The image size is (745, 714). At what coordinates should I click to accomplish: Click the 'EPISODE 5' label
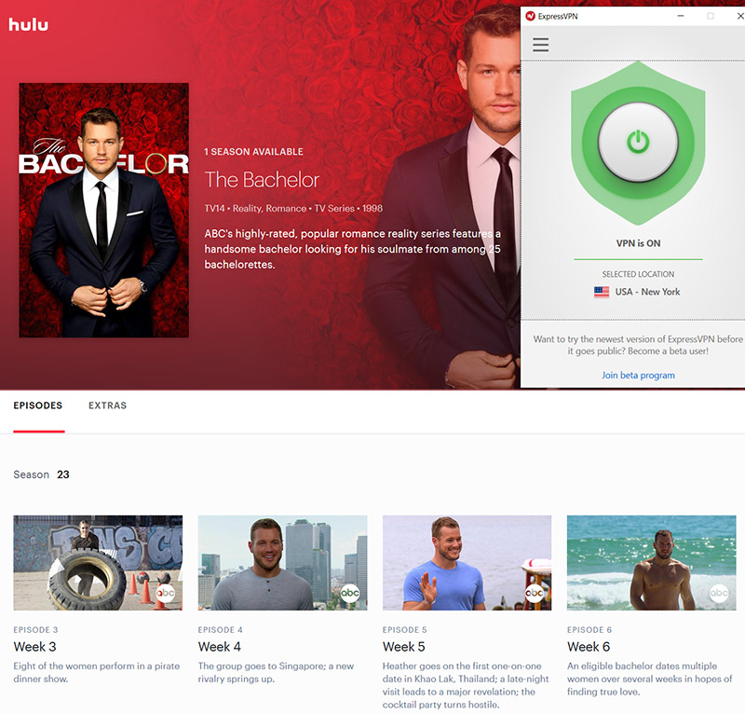pyautogui.click(x=405, y=630)
